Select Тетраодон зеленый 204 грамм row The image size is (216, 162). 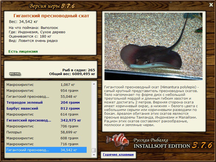click(x=46, y=102)
